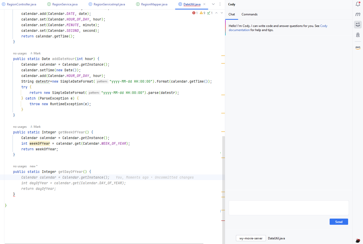The image size is (363, 244).
Task: Click the highlighted weekOfYear variable
Action: (40, 143)
